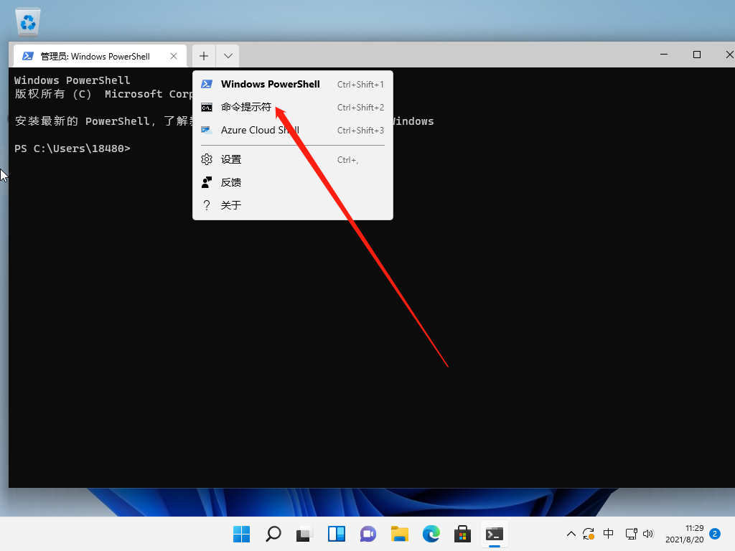
Task: Close the 管理员: Windows PowerShell tab
Action: 174,56
